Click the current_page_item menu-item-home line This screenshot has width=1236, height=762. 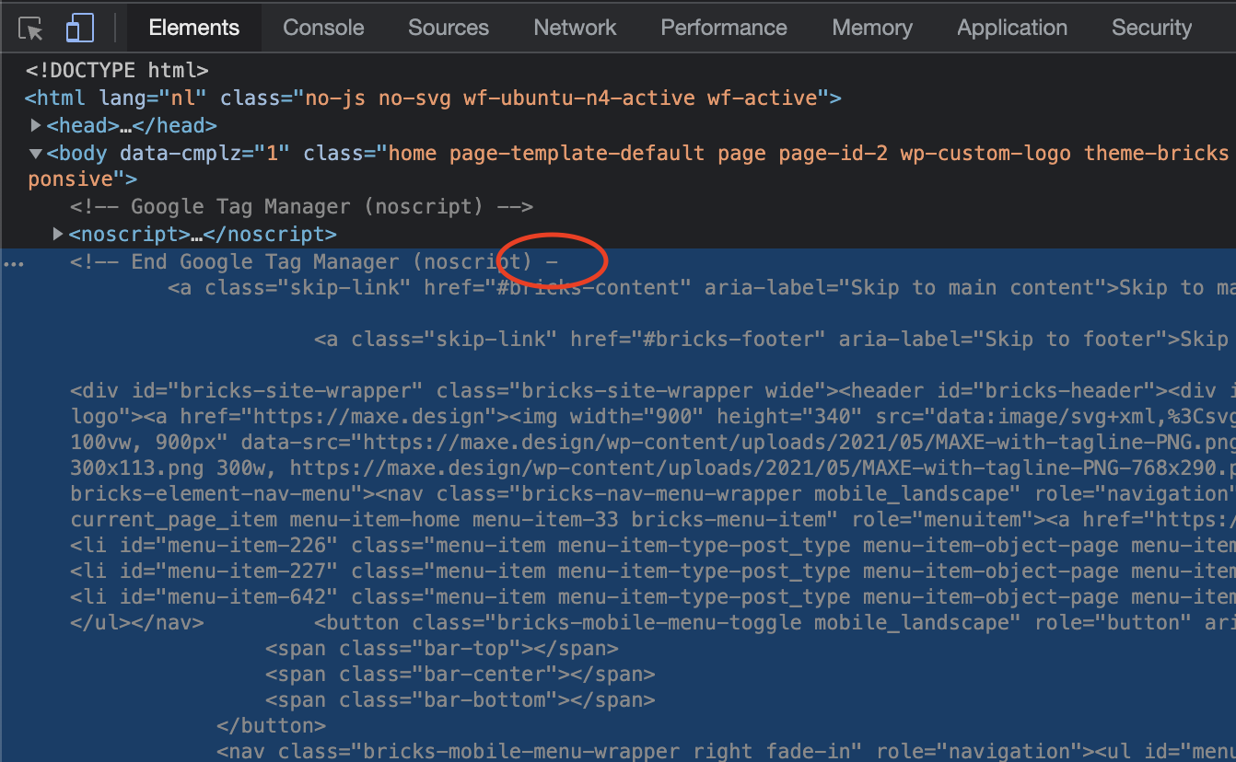tap(653, 520)
